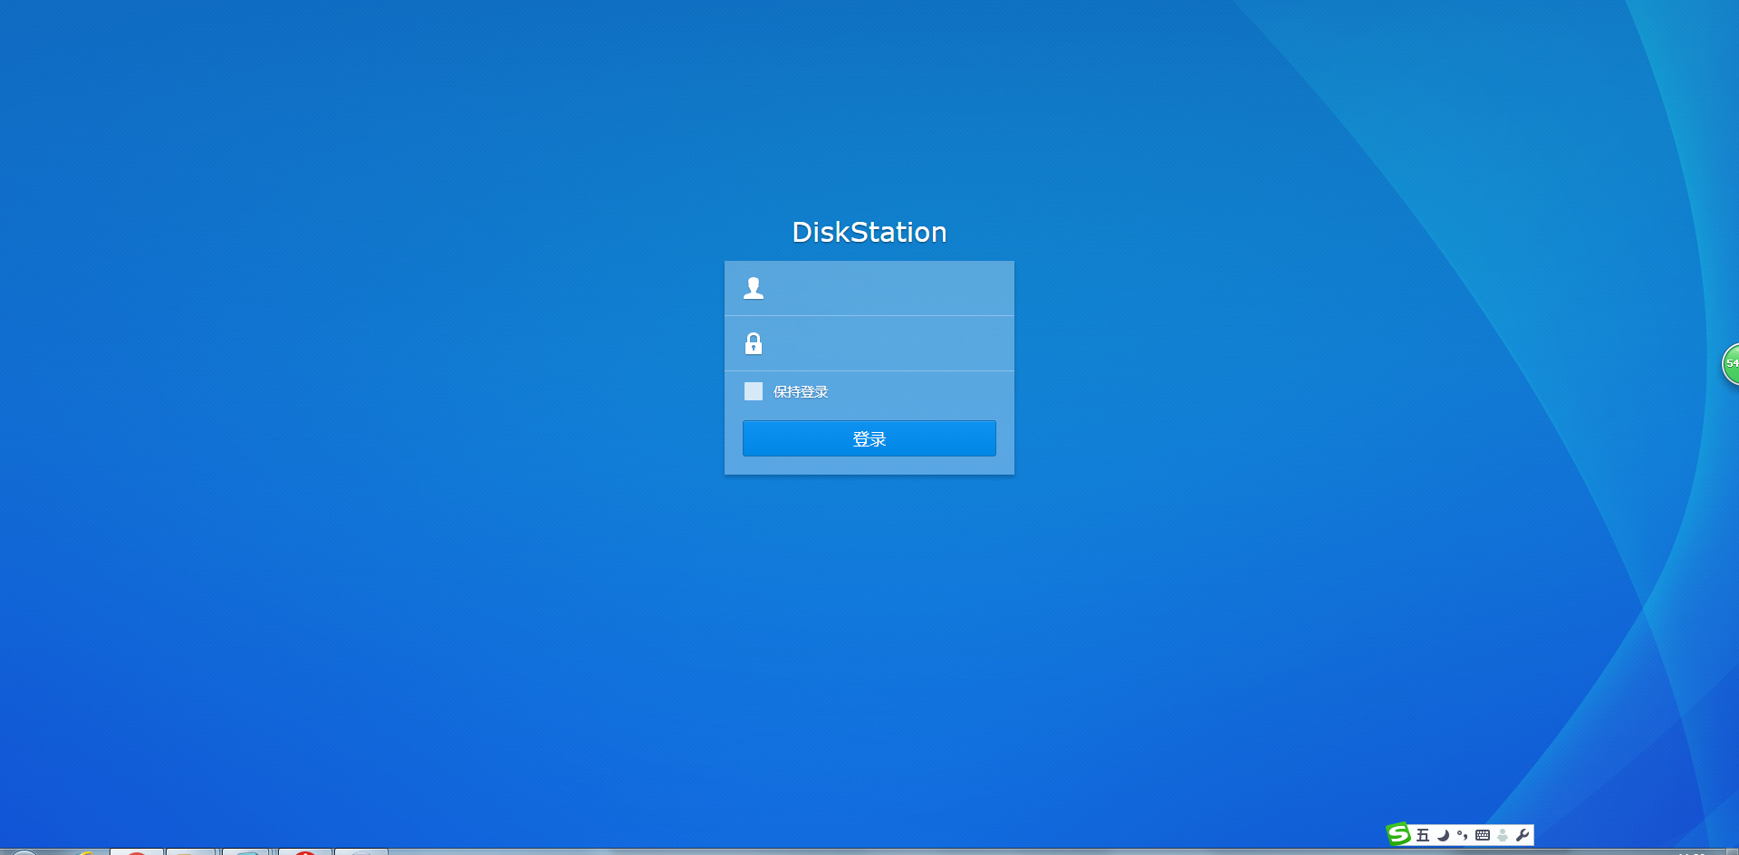This screenshot has width=1739, height=855.
Task: Open IME settings wrench icon
Action: point(1523,835)
